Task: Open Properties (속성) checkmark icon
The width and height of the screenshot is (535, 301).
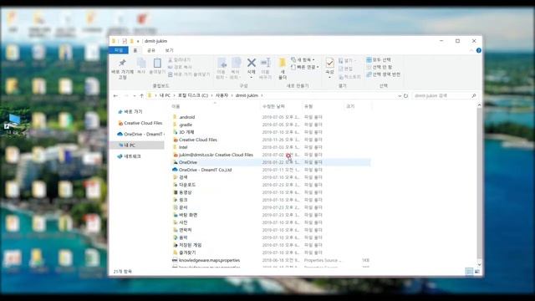Action: 329,63
